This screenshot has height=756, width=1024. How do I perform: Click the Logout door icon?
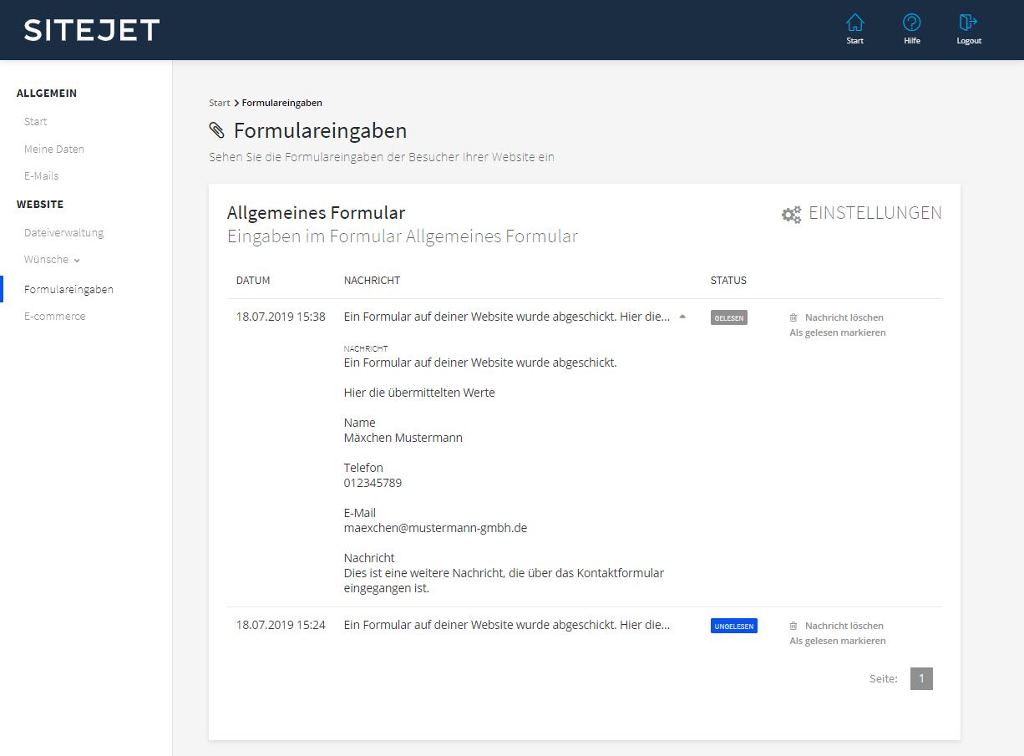tap(969, 23)
